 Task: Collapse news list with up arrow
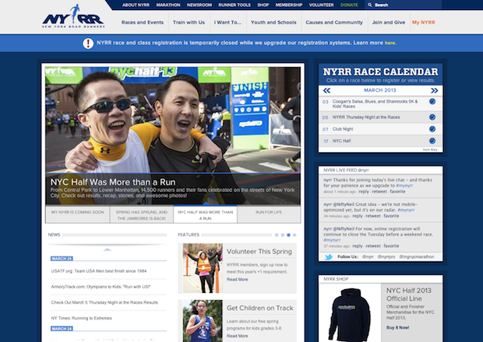108,250
